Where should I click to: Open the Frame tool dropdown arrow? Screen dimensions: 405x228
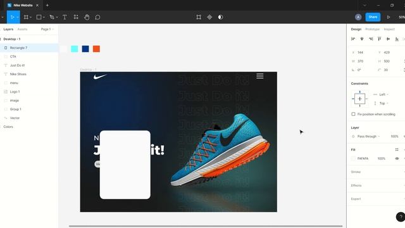coord(31,17)
